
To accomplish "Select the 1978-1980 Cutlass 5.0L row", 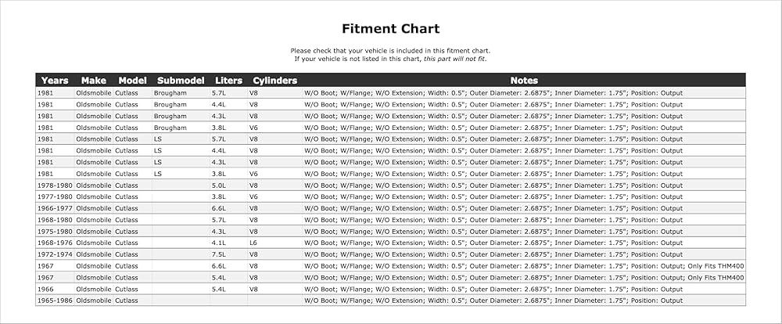I will coord(390,185).
